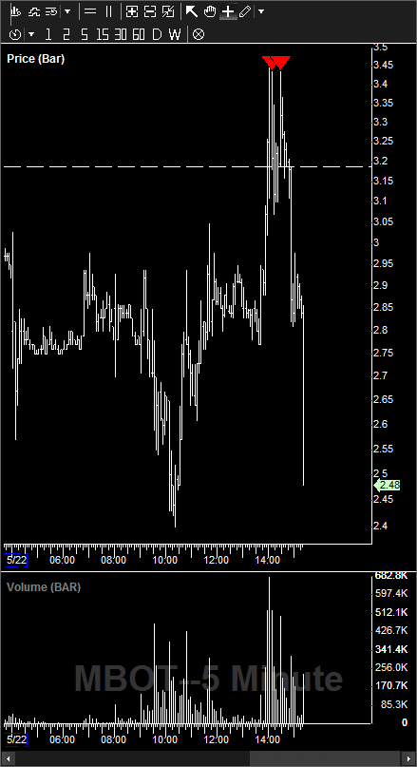Open the indicators/studies icon

pos(34,11)
